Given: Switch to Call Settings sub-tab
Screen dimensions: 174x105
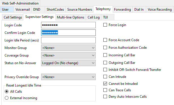Looking at the screenshot, I should 13,17.
